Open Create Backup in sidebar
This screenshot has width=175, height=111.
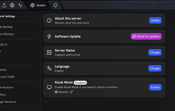tap(6, 27)
